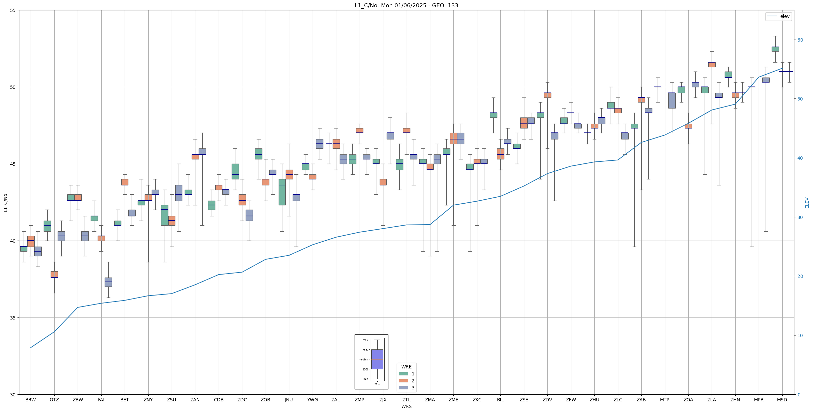Click the box plot key inset diagram
813x412 pixels.
pos(371,362)
